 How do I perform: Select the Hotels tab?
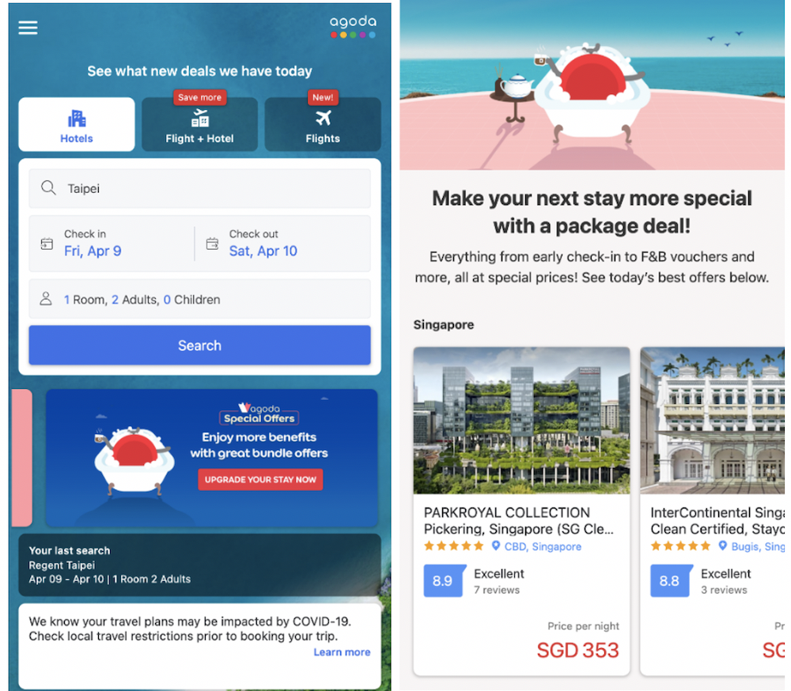(x=77, y=124)
